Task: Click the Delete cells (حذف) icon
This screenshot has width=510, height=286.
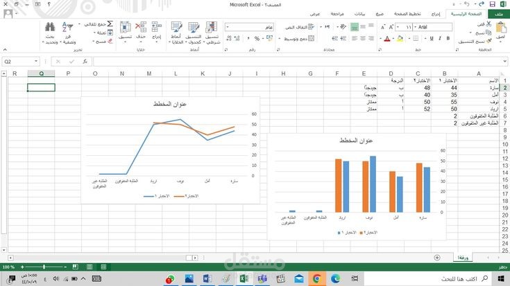Action: [x=141, y=27]
